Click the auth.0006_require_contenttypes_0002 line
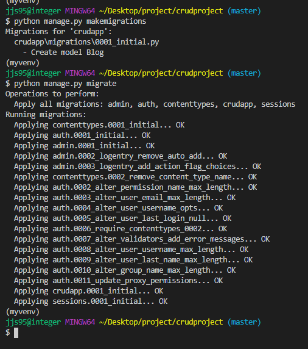 pyautogui.click(x=121, y=229)
